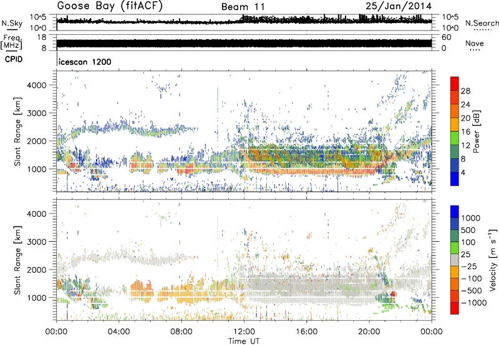This screenshot has height=345, width=499.
Task: Click the "18" tick on frequency axis
Action: coord(42,37)
